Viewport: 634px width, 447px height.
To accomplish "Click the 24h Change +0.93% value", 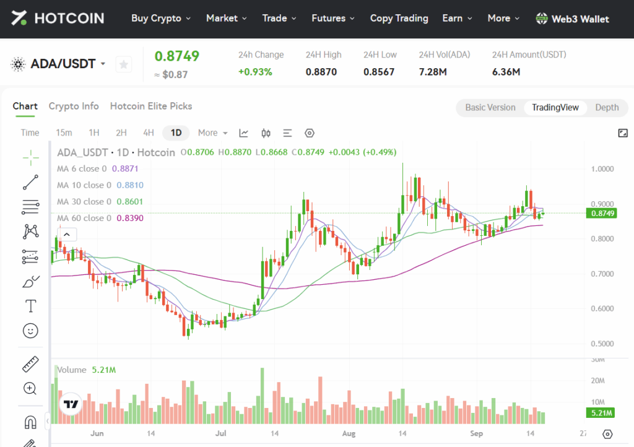I will coord(255,72).
